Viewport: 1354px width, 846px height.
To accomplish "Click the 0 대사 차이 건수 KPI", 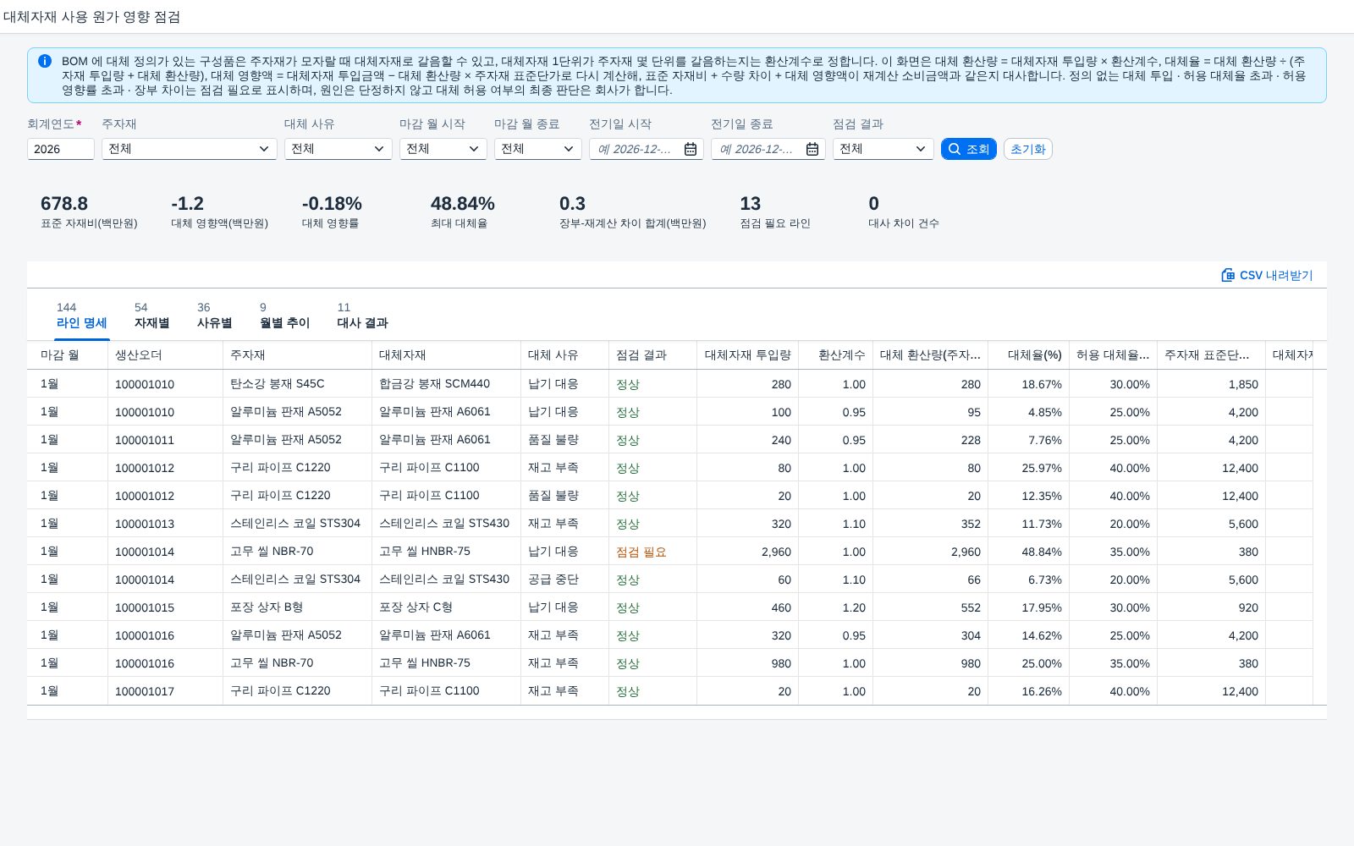I will coord(904,211).
